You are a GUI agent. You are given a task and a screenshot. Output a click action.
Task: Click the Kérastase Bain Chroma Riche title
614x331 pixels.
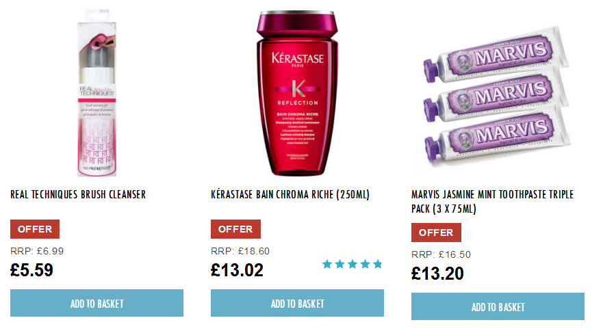coord(290,194)
